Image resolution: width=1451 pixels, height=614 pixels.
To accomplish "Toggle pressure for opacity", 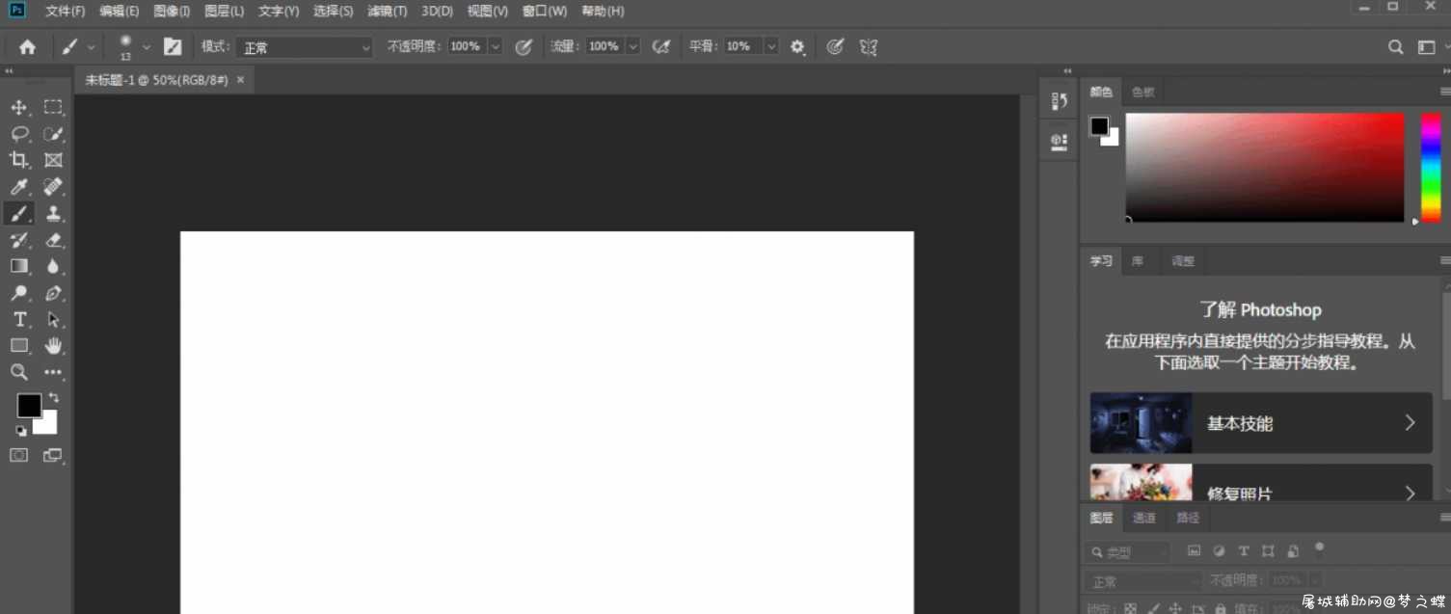I will 524,46.
